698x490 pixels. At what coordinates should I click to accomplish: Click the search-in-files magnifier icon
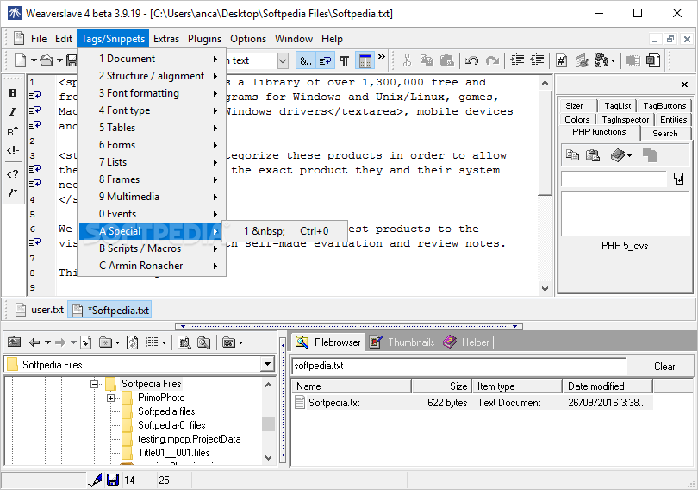(204, 342)
